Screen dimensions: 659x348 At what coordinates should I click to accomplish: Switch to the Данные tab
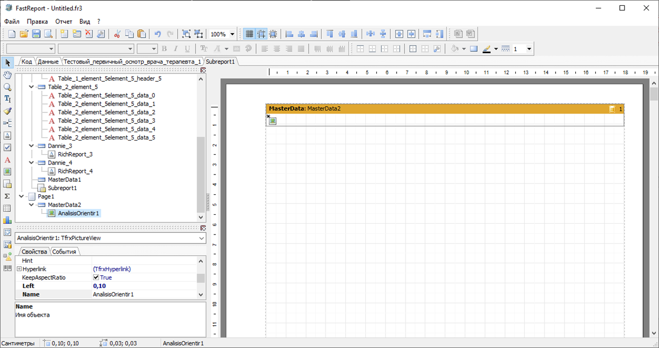48,62
